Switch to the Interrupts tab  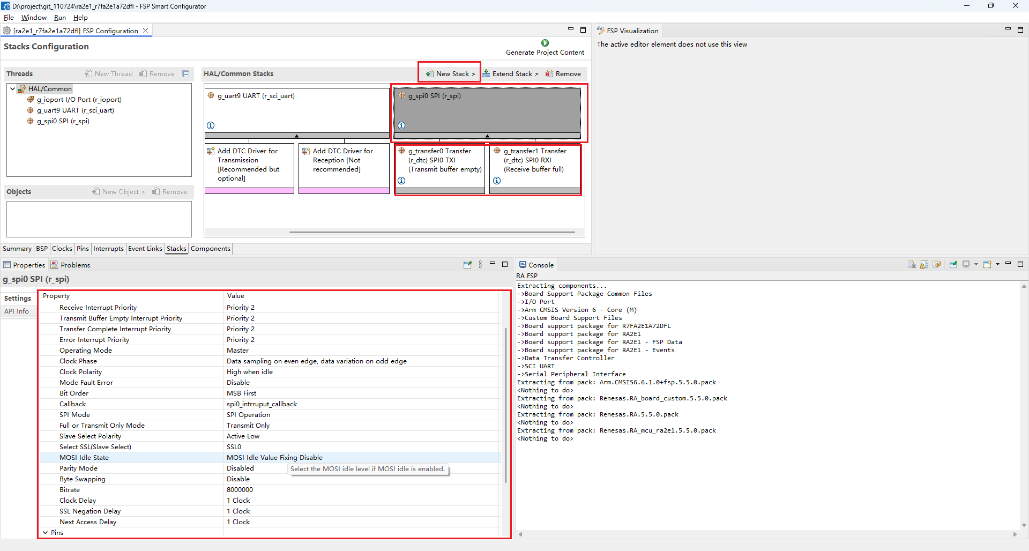(x=108, y=249)
